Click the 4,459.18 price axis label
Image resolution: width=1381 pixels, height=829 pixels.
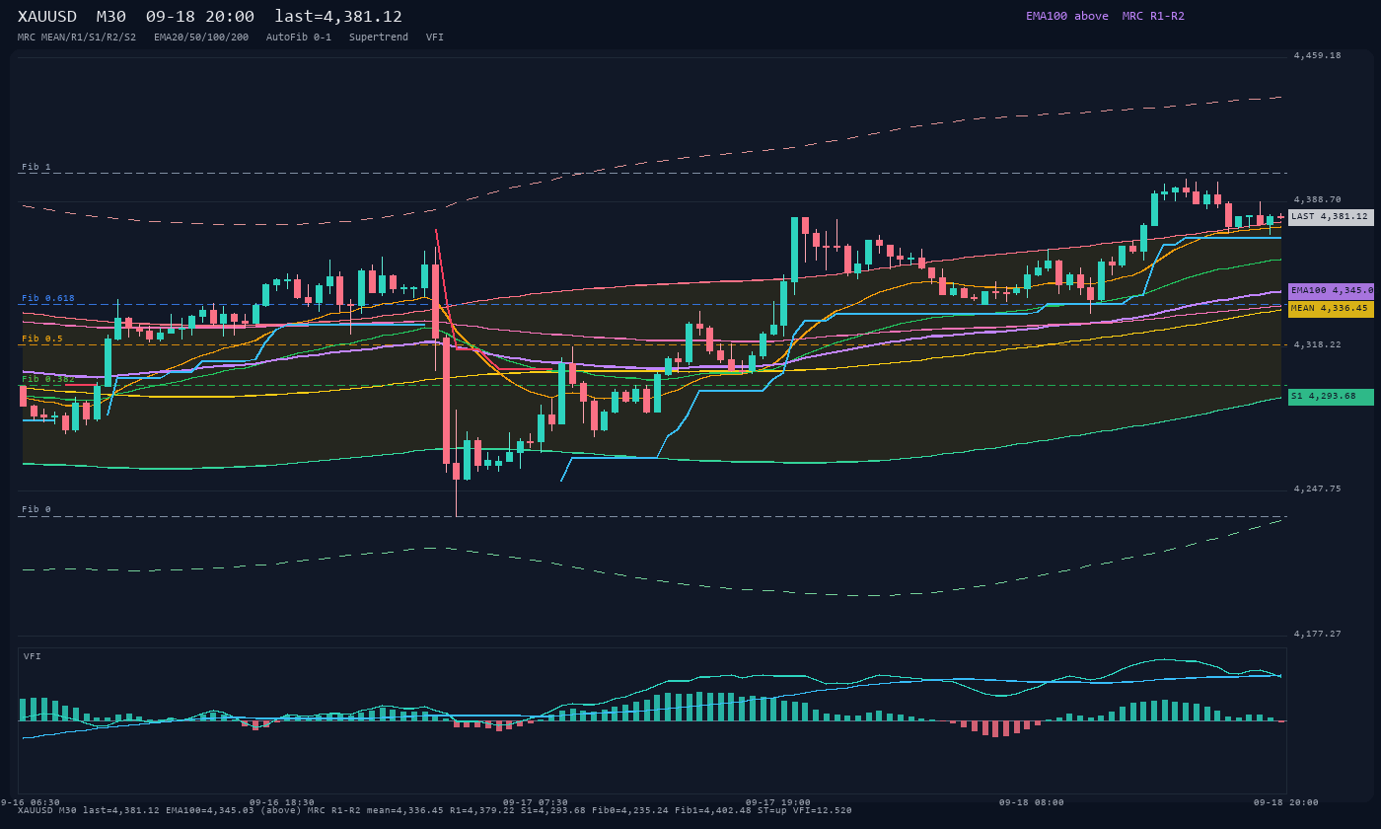(x=1318, y=55)
